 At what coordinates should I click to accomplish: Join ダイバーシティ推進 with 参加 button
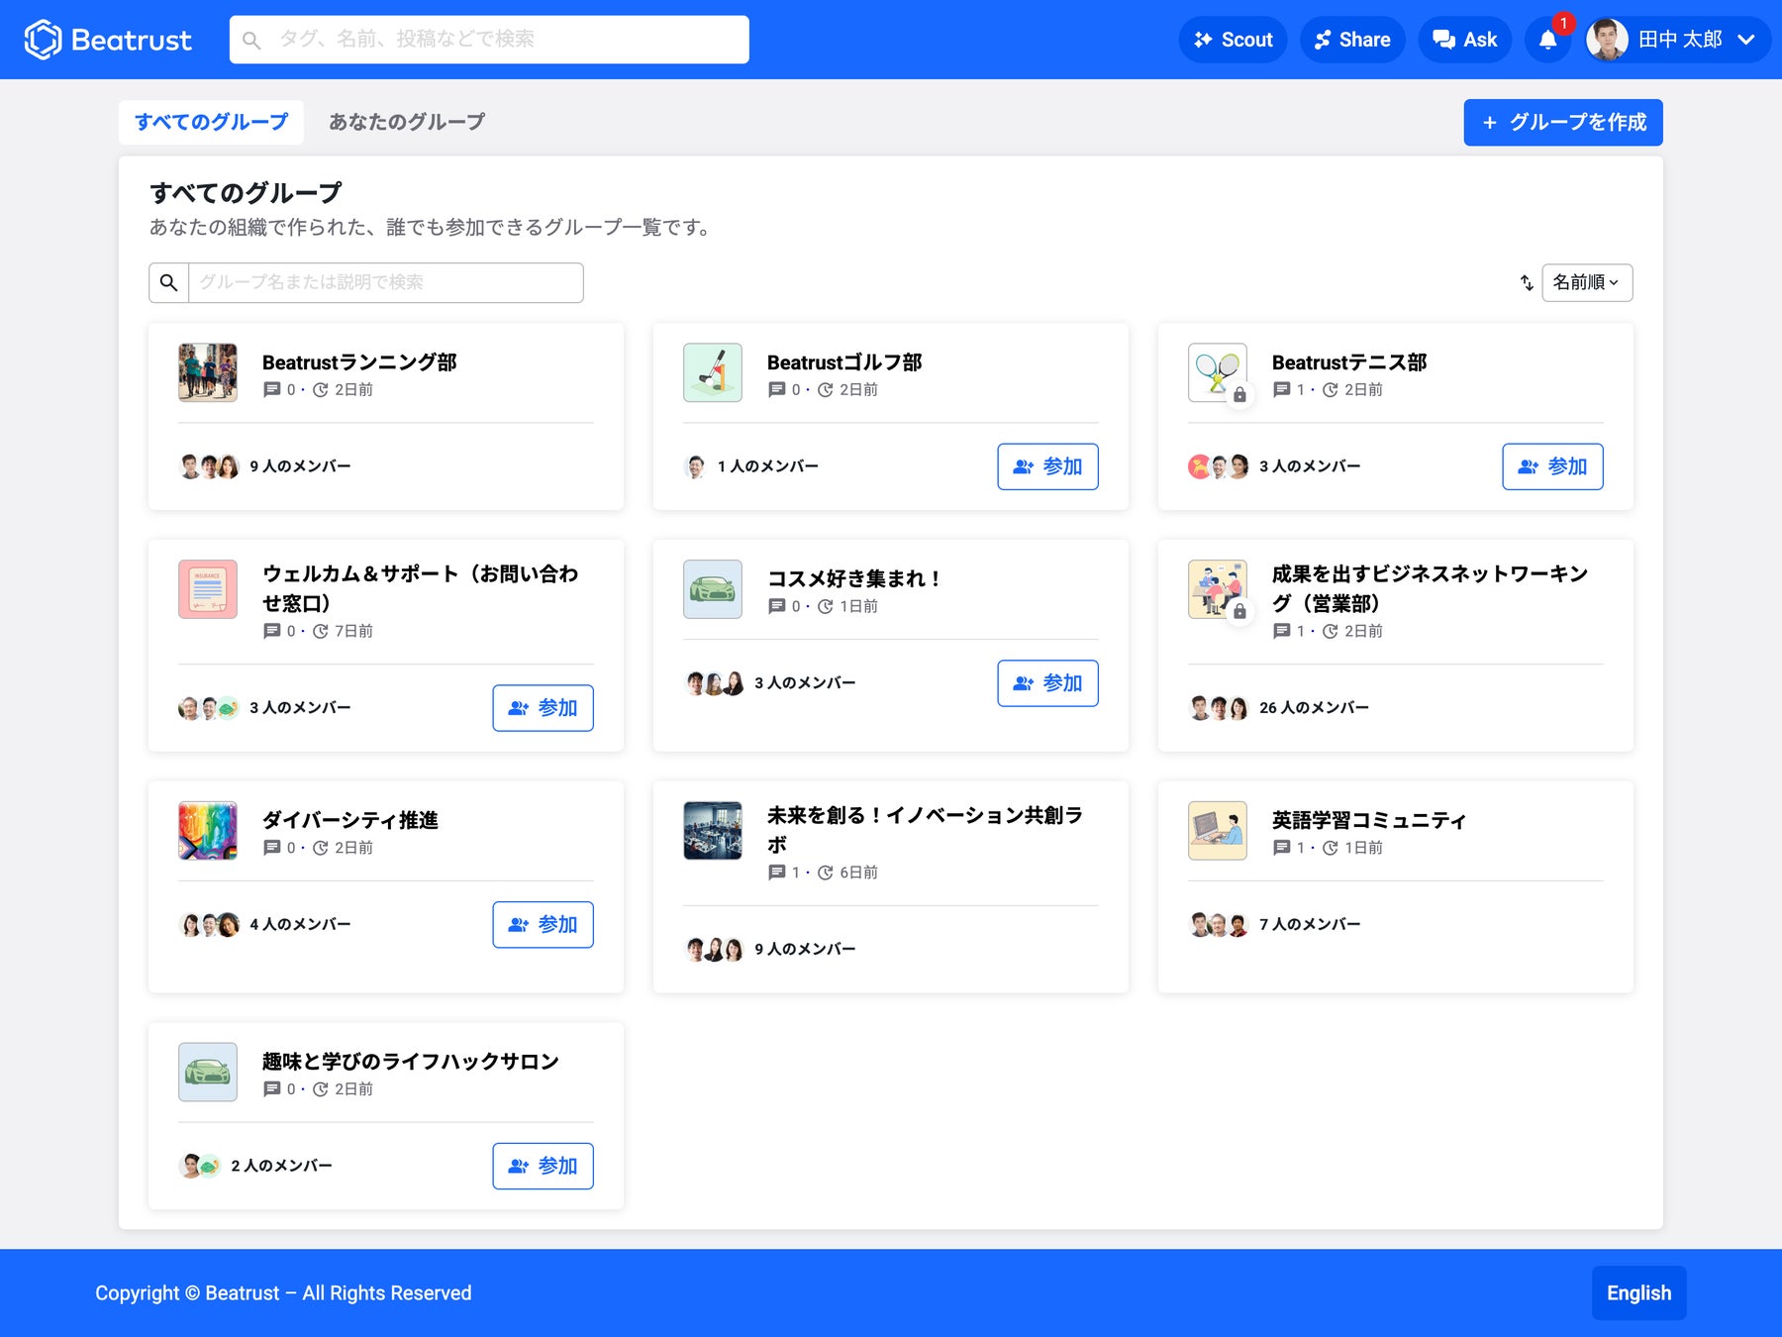[x=543, y=925]
